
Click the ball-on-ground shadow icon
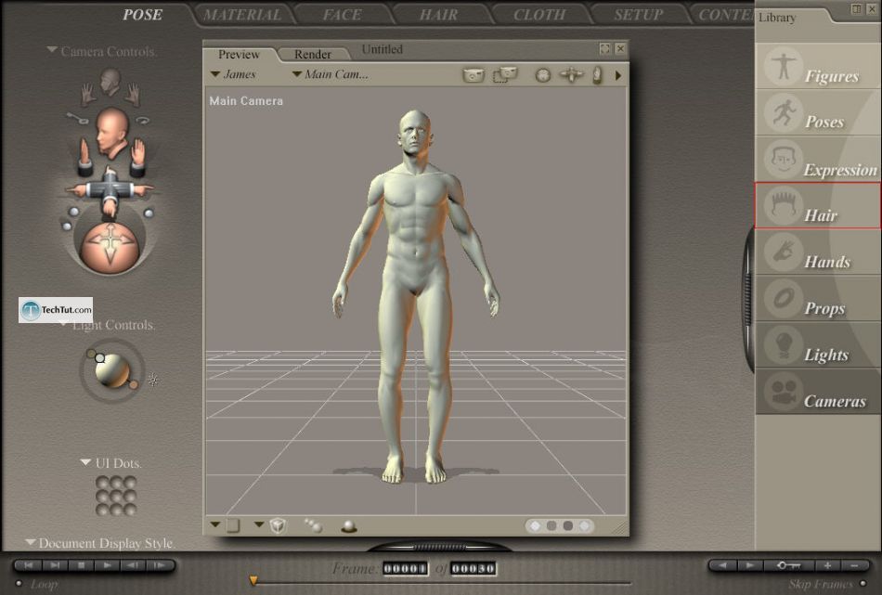click(x=349, y=526)
